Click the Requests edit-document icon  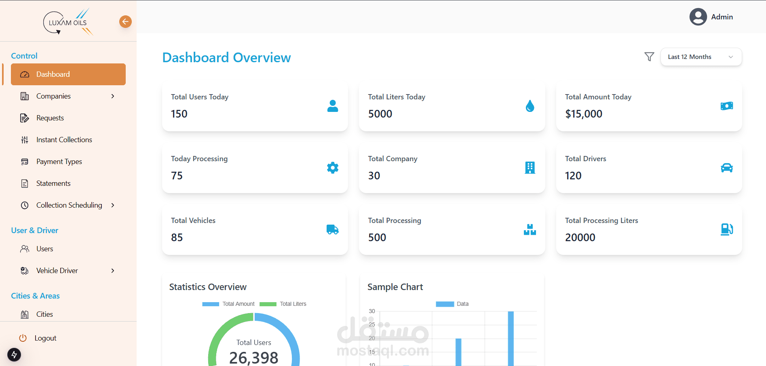coord(25,118)
